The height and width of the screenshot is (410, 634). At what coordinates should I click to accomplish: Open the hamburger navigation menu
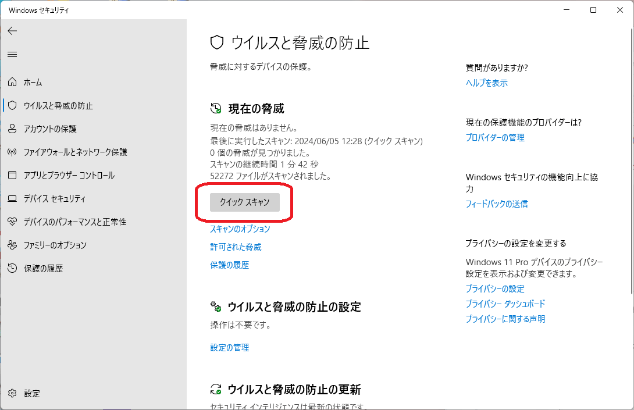pos(13,54)
